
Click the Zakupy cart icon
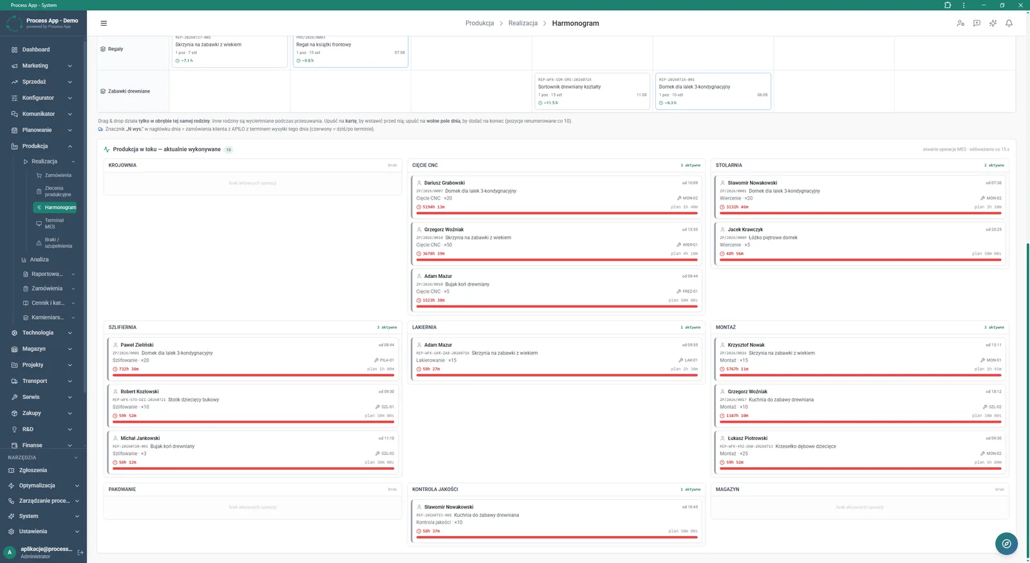click(x=14, y=413)
